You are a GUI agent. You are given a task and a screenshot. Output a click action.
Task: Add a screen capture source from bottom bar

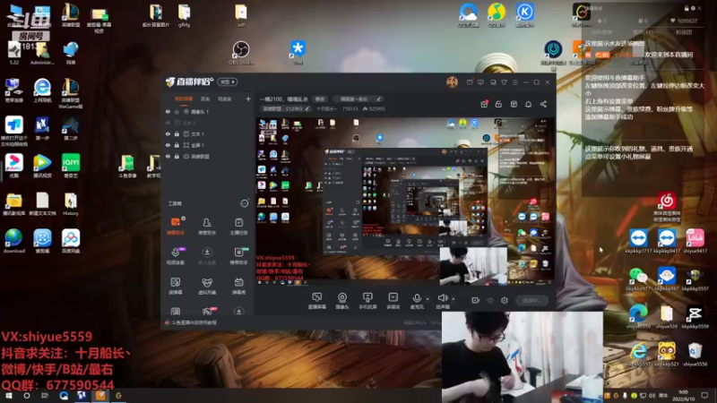tap(317, 301)
